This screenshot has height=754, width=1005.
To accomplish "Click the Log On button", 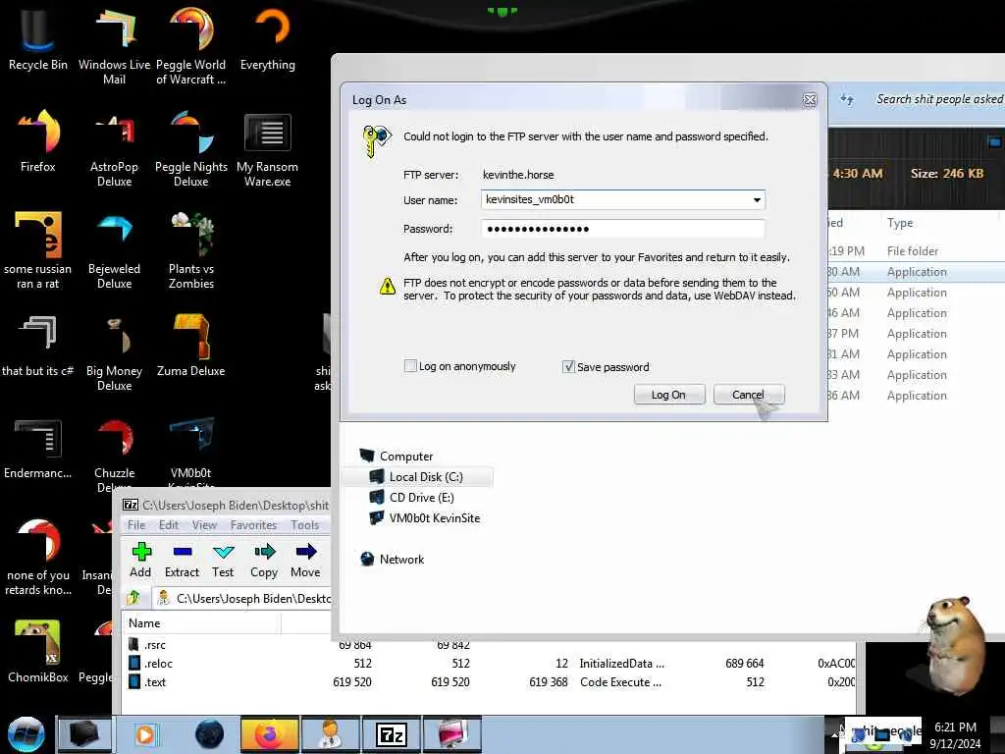I will click(x=669, y=395).
